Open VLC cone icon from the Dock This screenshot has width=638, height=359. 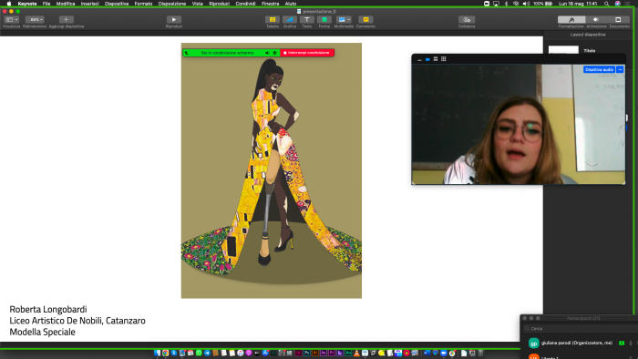pos(356,353)
